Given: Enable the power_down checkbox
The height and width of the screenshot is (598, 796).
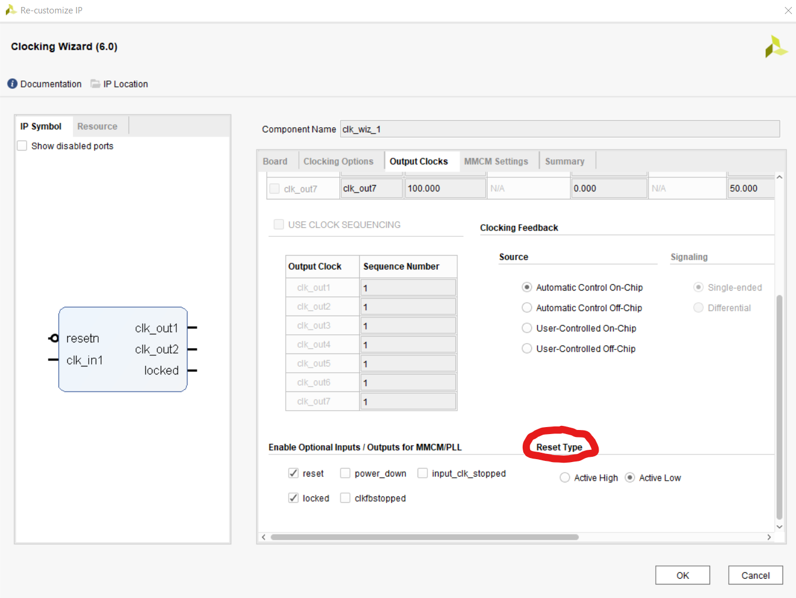Looking at the screenshot, I should [345, 473].
